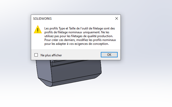Click the message line starting with Les profils Type
The width and height of the screenshot is (172, 107).
[x=80, y=28]
